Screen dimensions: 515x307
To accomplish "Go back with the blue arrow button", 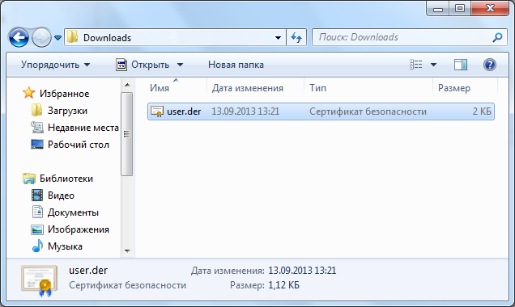I will (19, 38).
